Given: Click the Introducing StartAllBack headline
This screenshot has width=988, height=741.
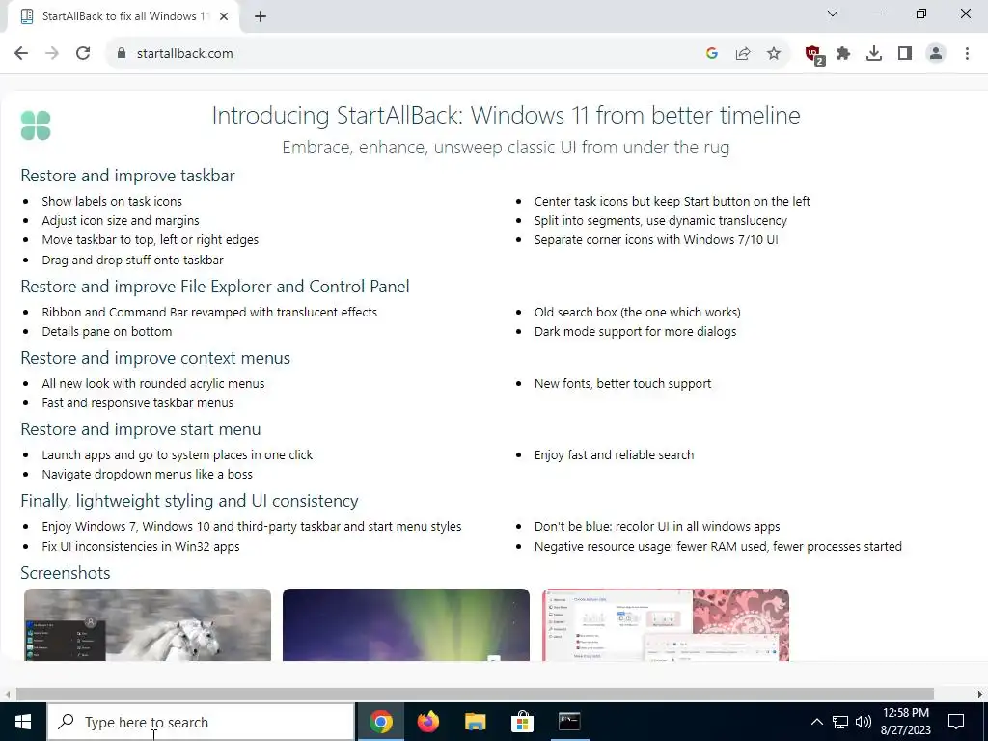Looking at the screenshot, I should click(x=506, y=115).
